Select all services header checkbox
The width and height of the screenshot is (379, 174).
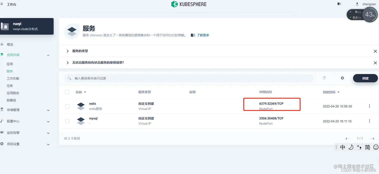(x=67, y=92)
